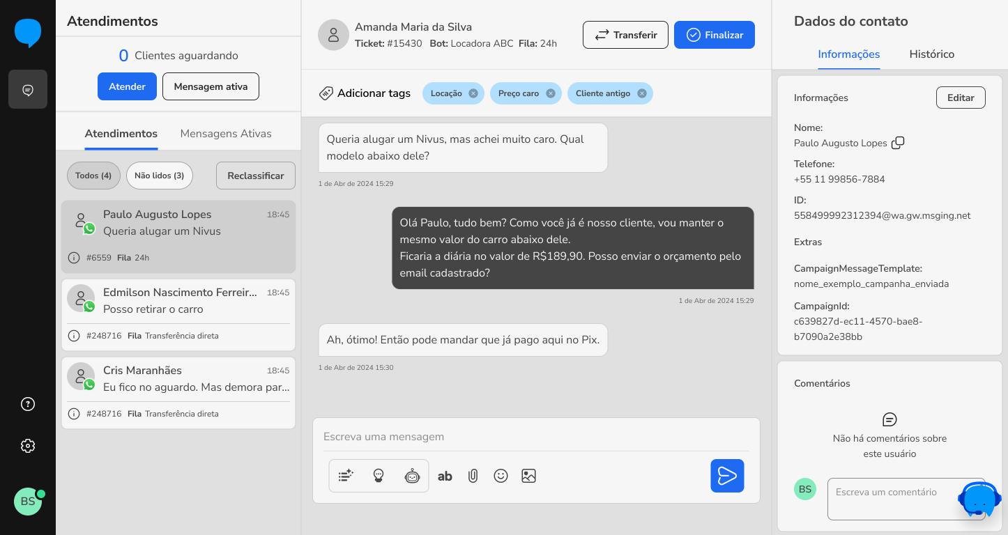
Task: Click Amanda Maria da Silva's profile avatar
Action: click(x=333, y=35)
